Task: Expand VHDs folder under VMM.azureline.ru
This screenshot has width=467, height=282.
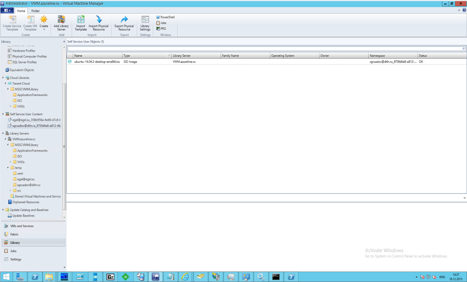Action: [x=10, y=162]
